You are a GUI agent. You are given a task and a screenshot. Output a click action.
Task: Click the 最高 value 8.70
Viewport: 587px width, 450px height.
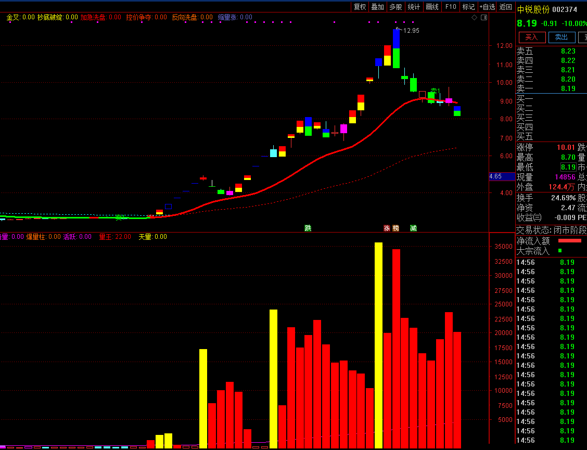[x=568, y=157]
